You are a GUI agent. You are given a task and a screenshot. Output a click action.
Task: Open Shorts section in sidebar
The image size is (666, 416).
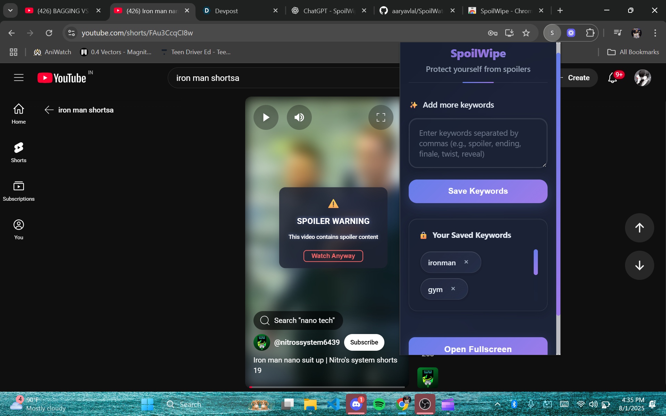(x=19, y=152)
